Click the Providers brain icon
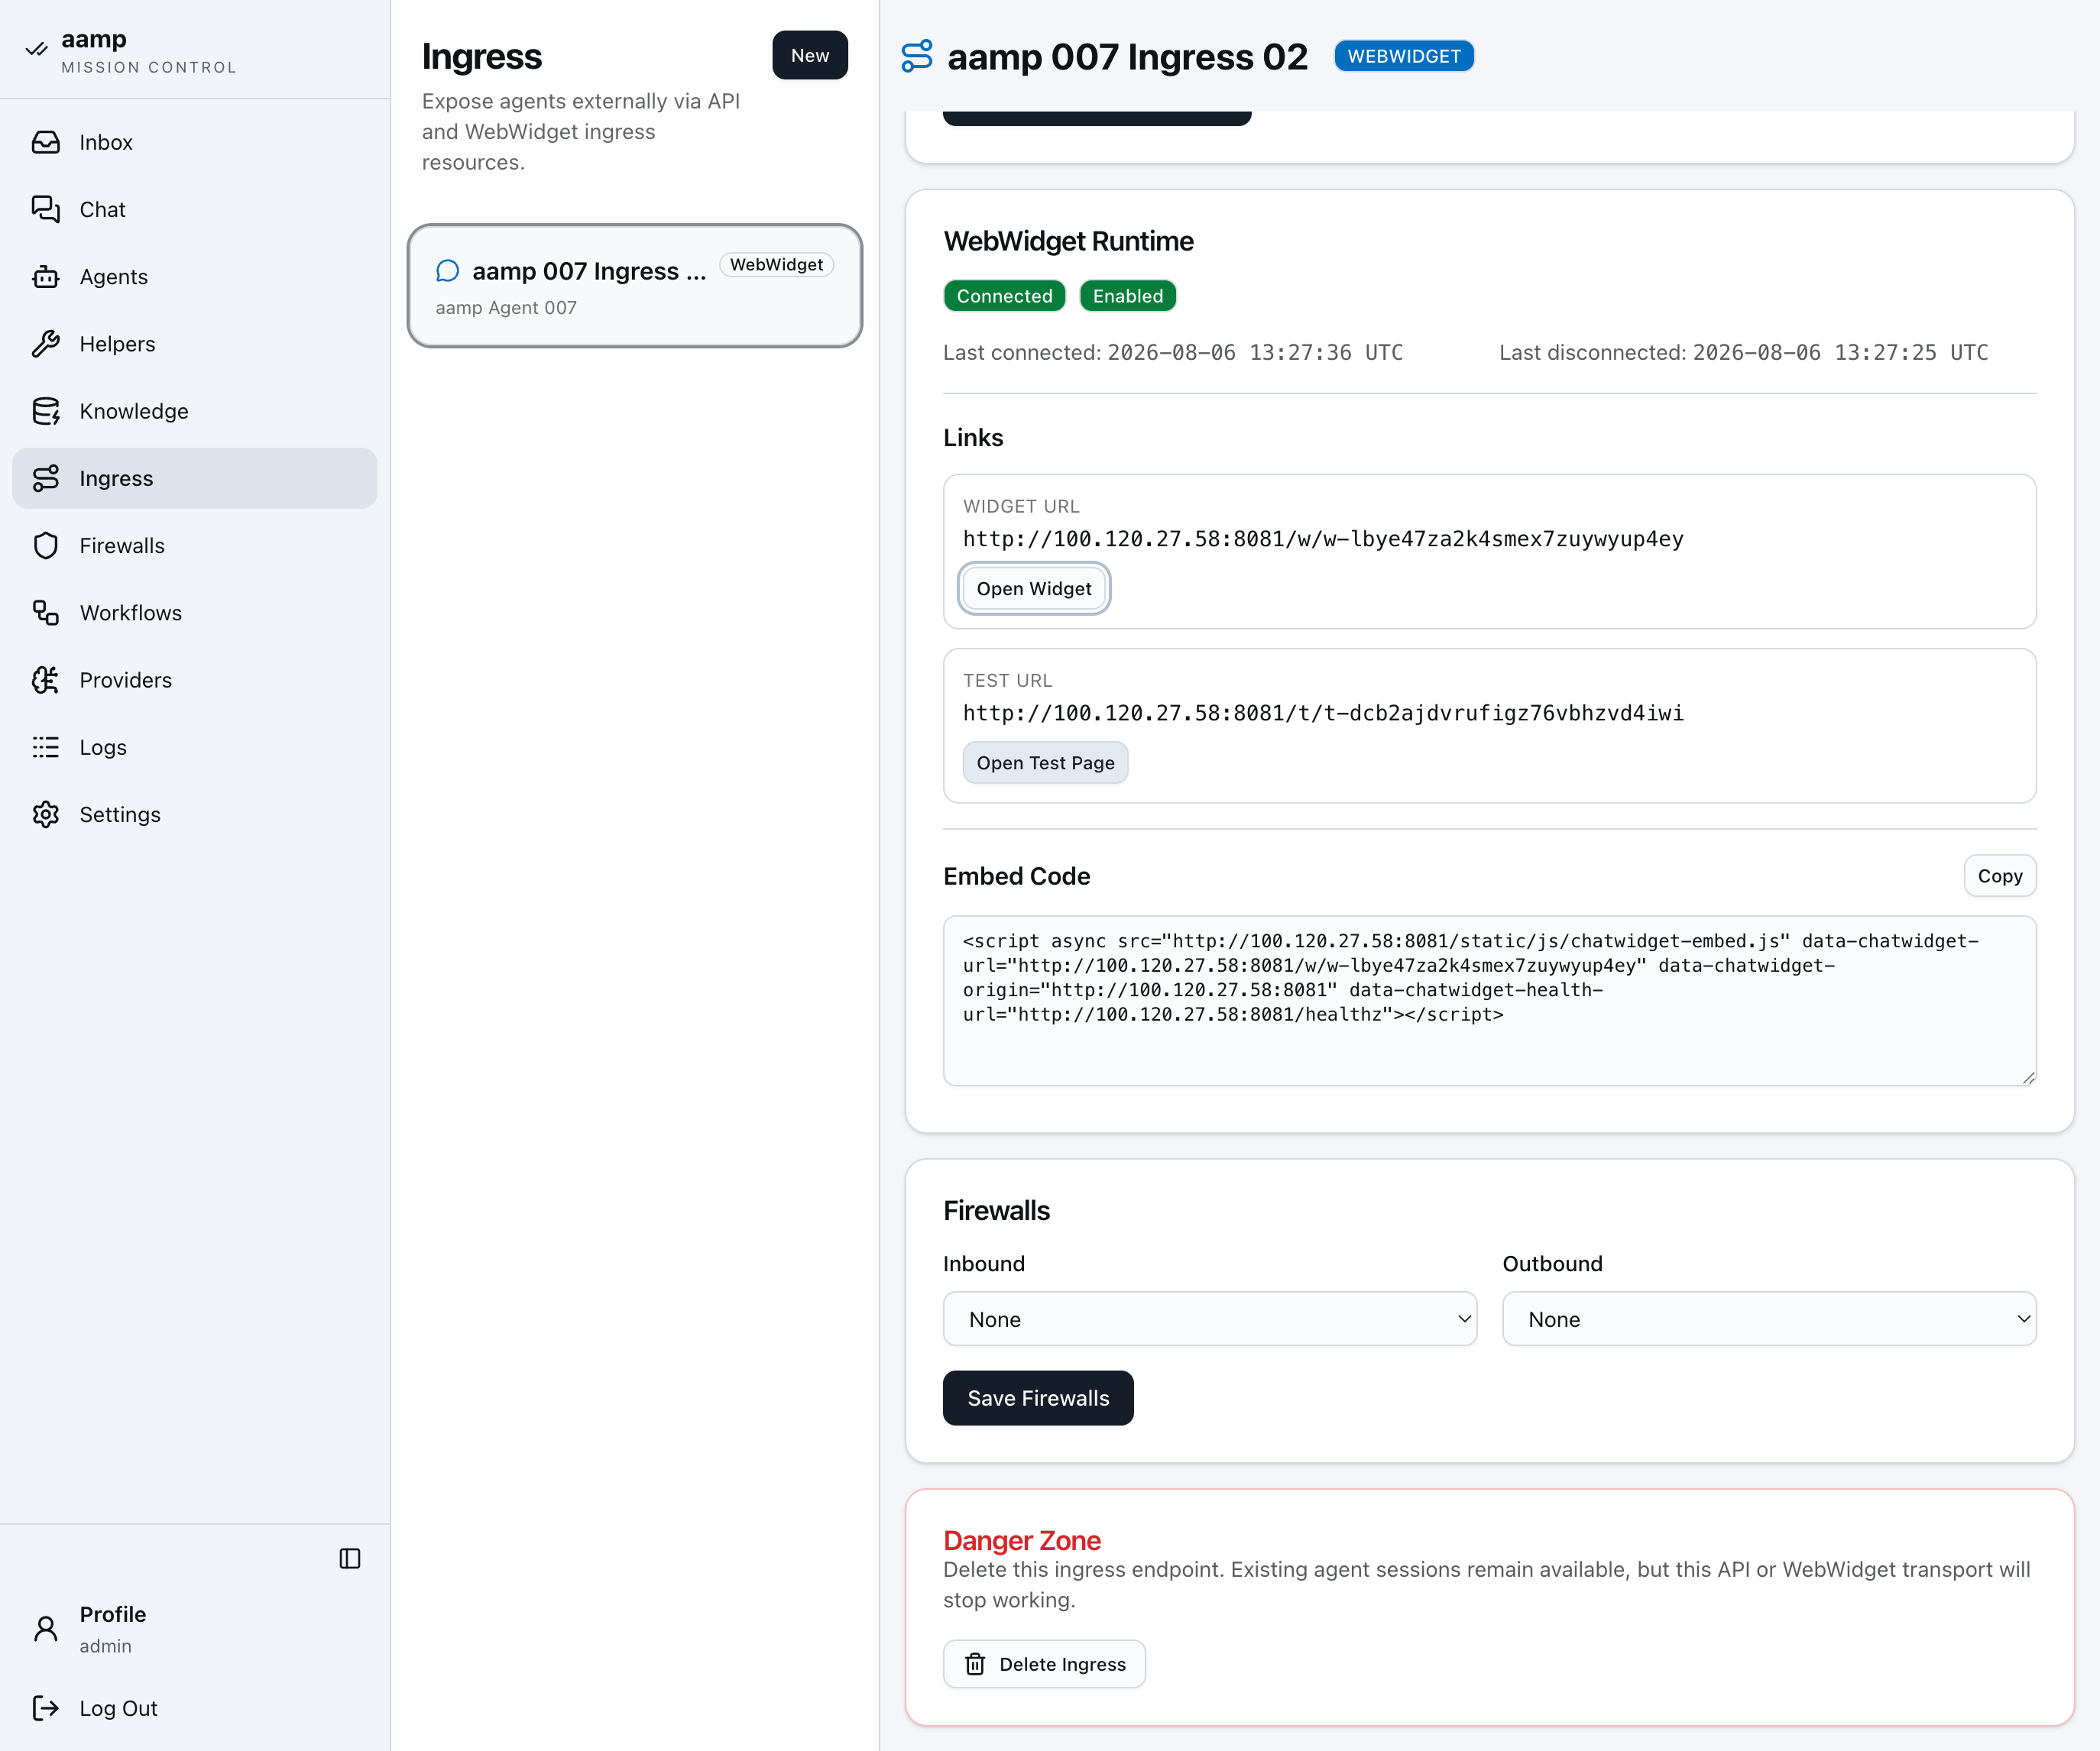 coord(46,680)
